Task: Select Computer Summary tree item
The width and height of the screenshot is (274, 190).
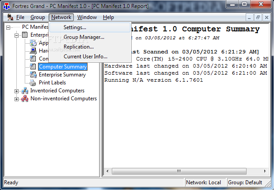Action: pos(63,67)
